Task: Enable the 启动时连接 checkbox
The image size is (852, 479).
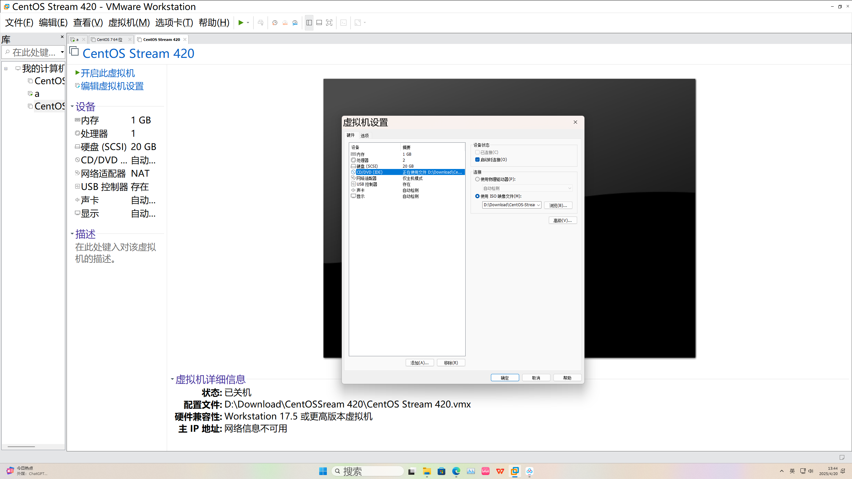Action: [x=478, y=160]
